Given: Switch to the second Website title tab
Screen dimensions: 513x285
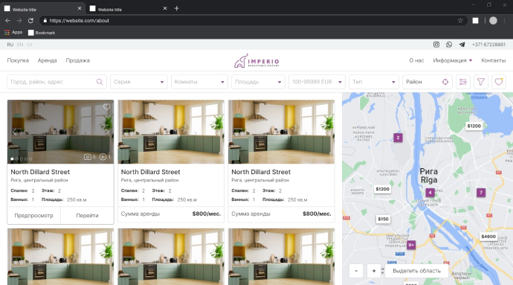Looking at the screenshot, I should click(x=128, y=9).
